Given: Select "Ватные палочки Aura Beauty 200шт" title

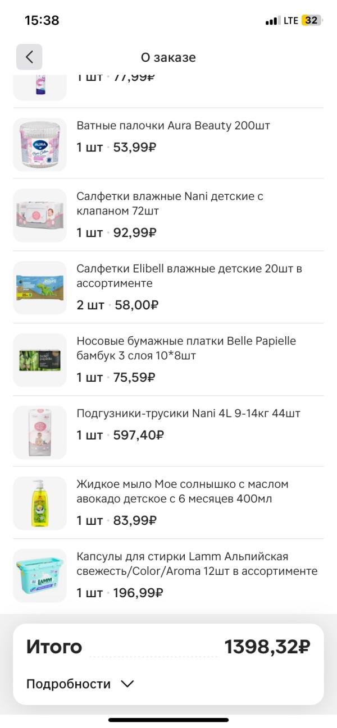Looking at the screenshot, I should pos(173,126).
